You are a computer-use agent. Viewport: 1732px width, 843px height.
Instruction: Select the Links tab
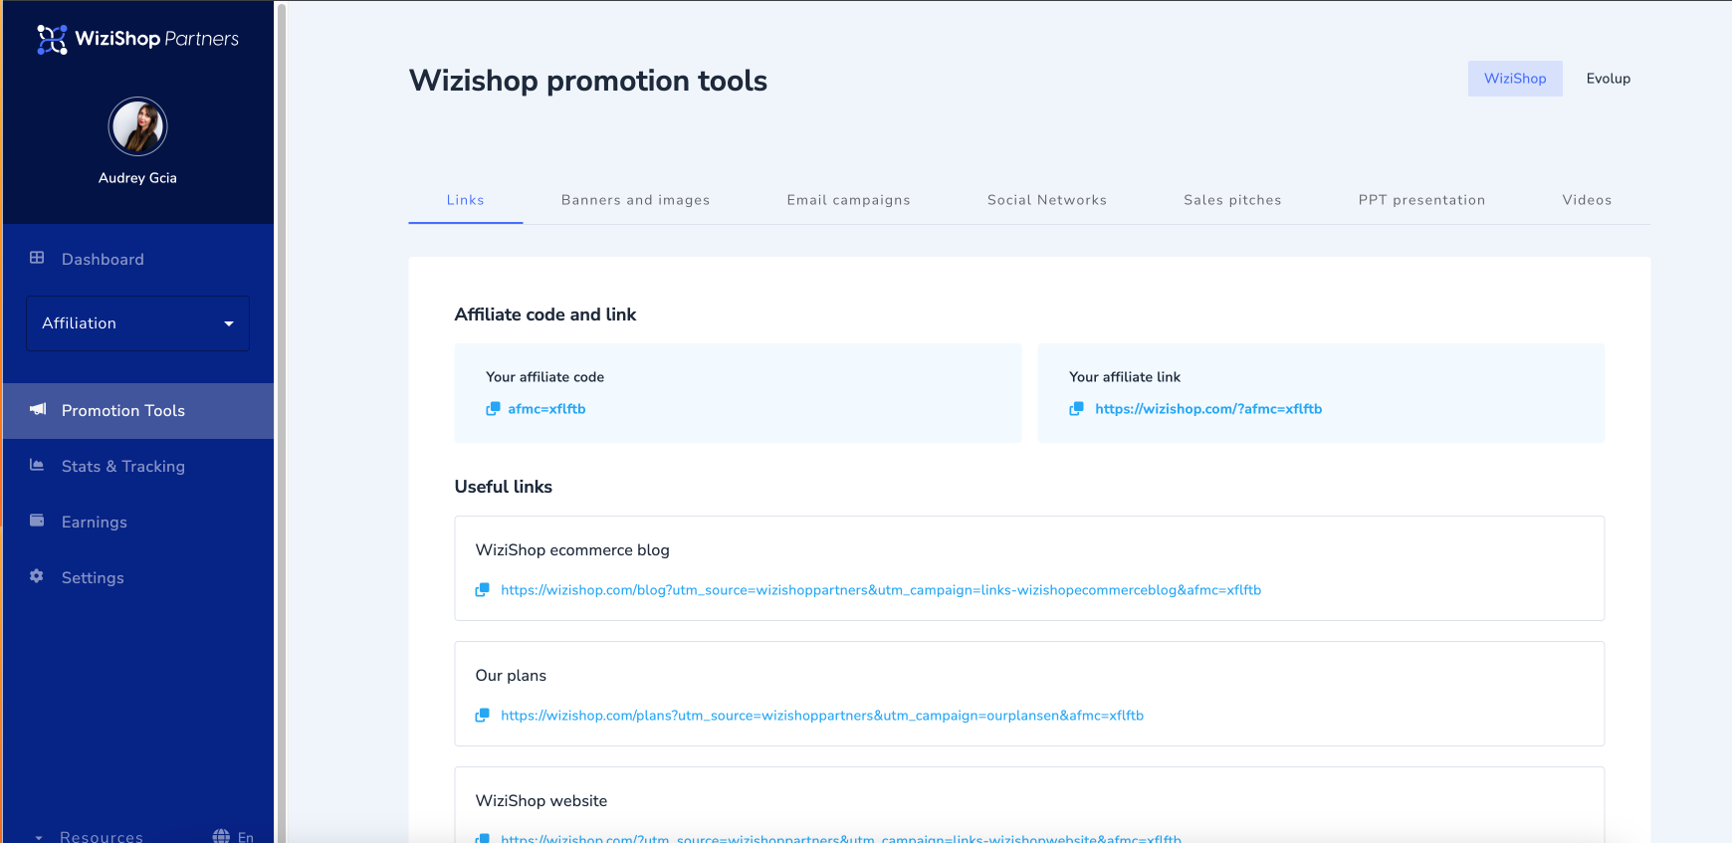465,200
